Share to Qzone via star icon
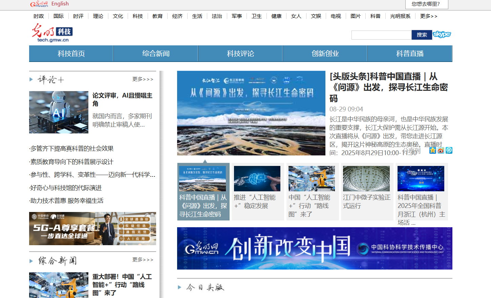 tap(432, 150)
